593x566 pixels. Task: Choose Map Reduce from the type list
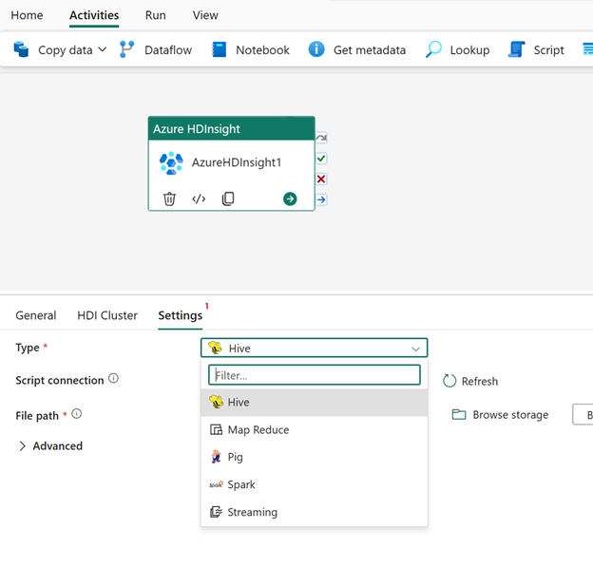(x=315, y=429)
